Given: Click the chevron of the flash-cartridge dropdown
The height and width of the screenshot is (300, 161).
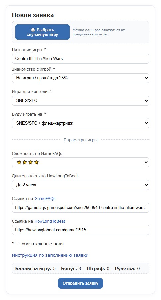Looking at the screenshot, I should (146, 123).
